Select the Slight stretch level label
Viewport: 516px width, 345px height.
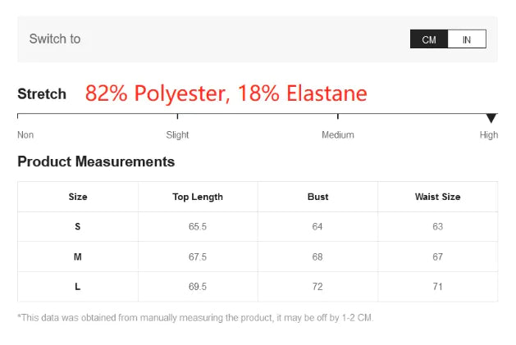(x=177, y=135)
